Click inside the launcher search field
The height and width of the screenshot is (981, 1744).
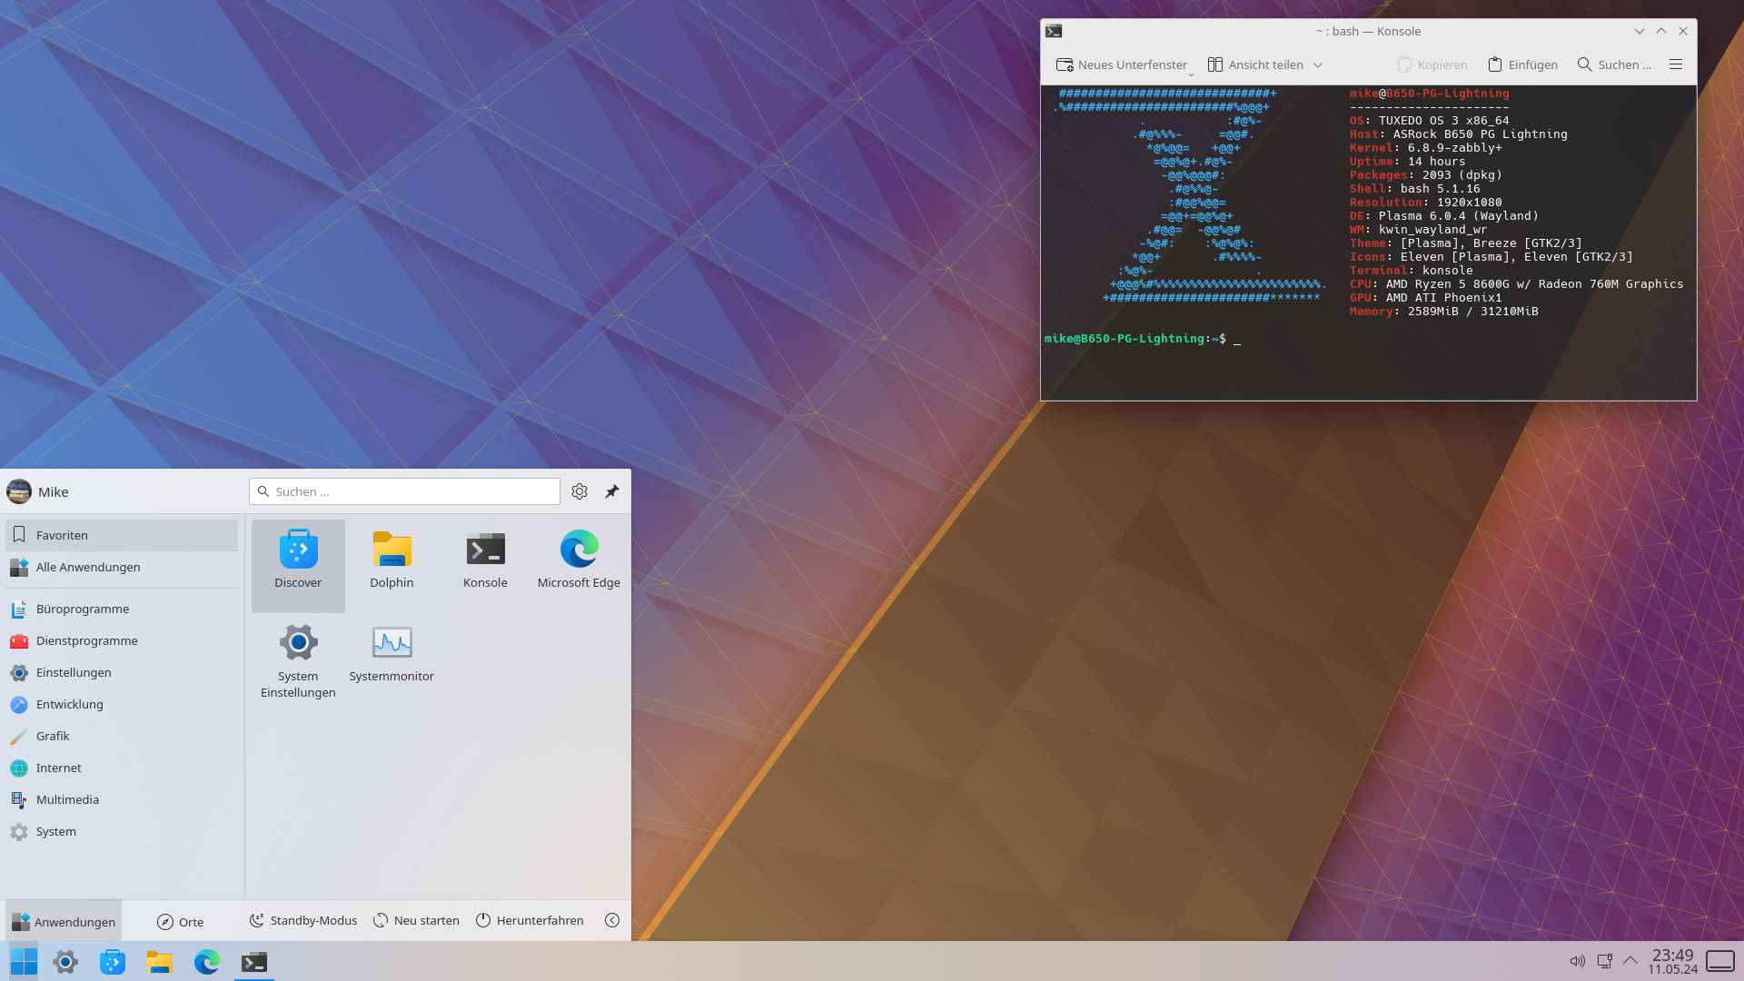(404, 491)
